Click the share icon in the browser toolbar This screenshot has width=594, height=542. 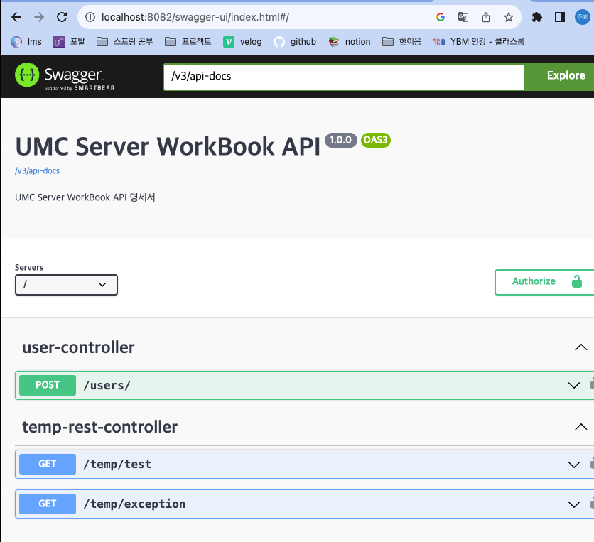pos(485,16)
